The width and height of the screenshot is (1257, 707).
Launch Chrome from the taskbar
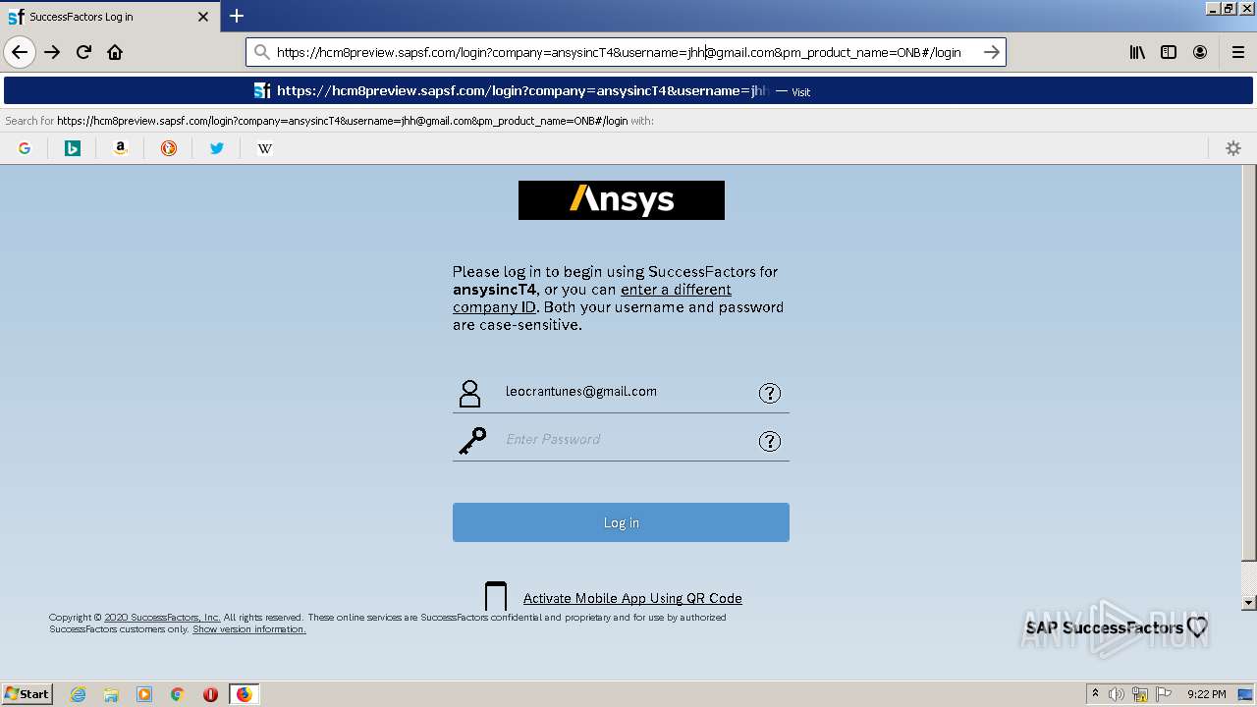(178, 694)
